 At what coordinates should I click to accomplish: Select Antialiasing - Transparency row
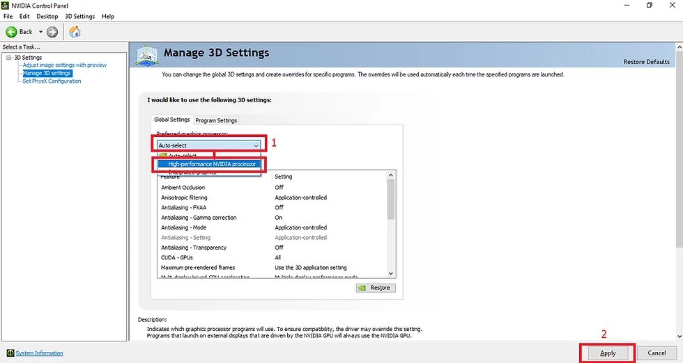coord(272,248)
